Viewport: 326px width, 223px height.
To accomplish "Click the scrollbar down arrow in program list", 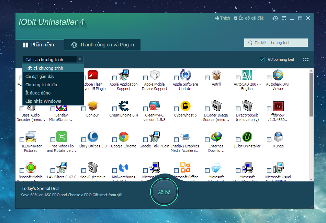I will tap(311, 179).
